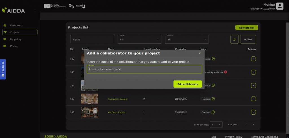
Task: Click the user profile avatar icon
Action: [x=279, y=6]
